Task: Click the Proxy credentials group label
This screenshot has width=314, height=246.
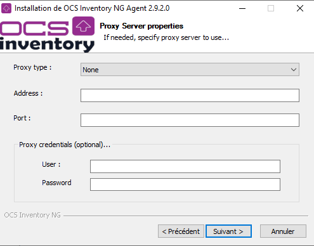Action: [x=65, y=145]
